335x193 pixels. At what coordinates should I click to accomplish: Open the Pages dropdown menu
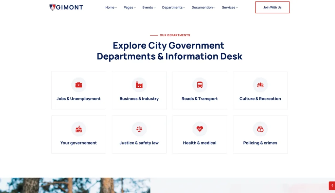pos(130,7)
